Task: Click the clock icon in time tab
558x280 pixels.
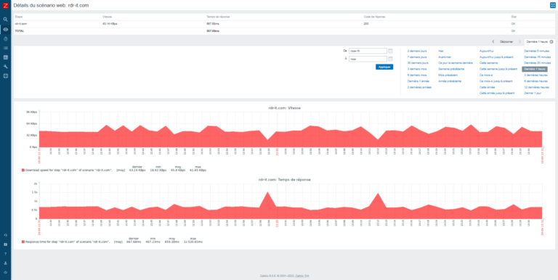Action: click(551, 41)
